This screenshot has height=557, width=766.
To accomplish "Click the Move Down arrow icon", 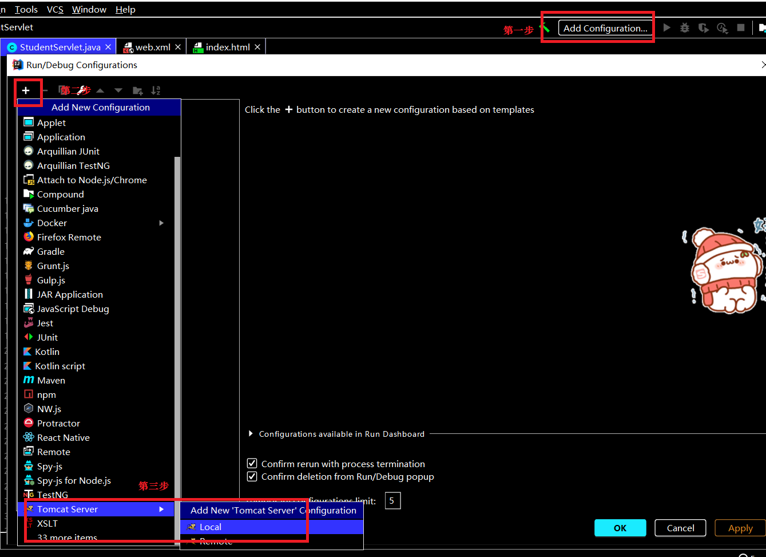I will coord(118,90).
